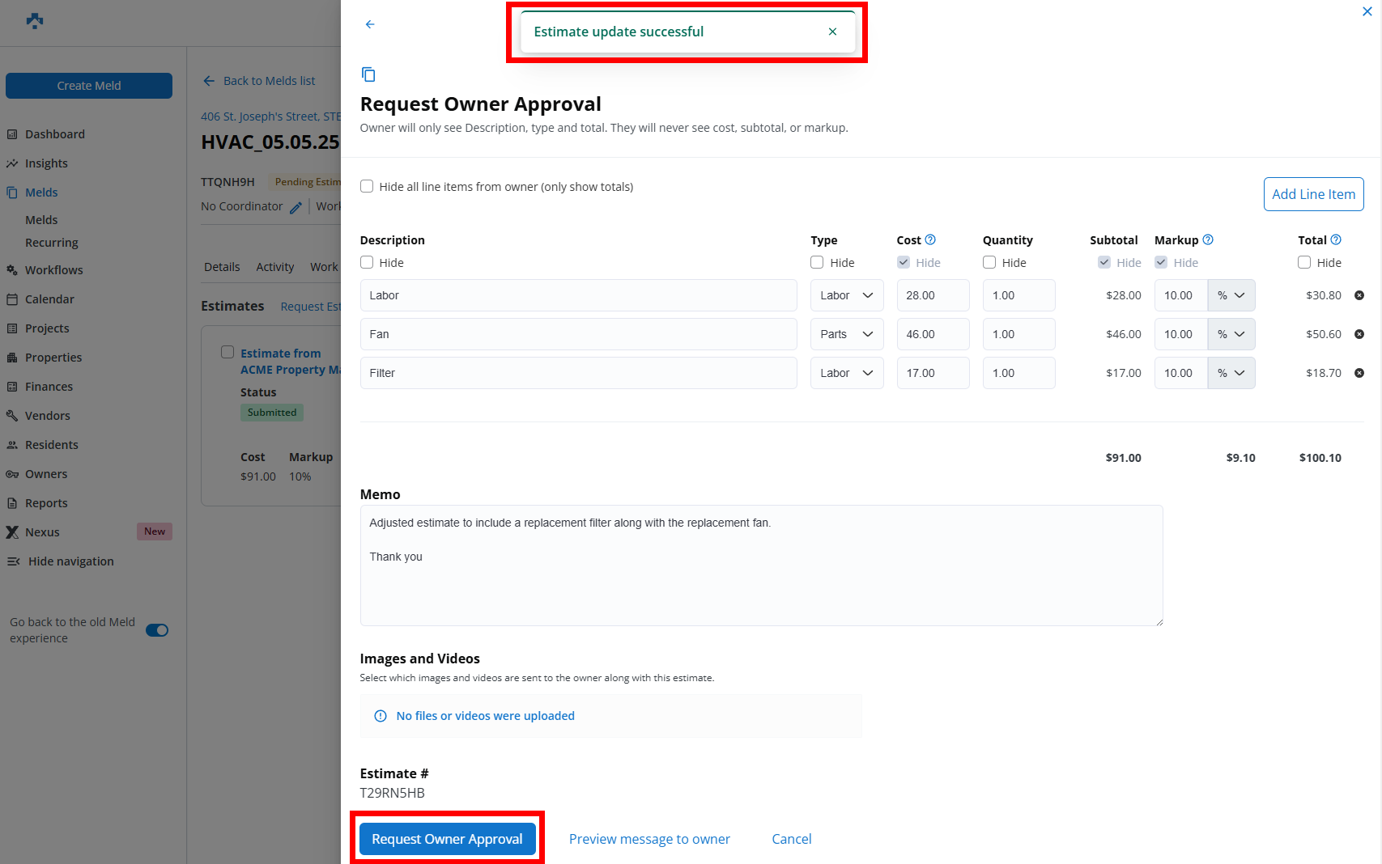
Task: Check Hide all line items from owner
Action: click(x=367, y=187)
